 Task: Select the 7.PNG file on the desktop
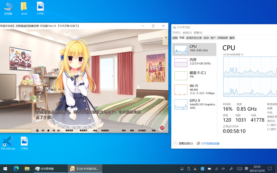(24, 143)
